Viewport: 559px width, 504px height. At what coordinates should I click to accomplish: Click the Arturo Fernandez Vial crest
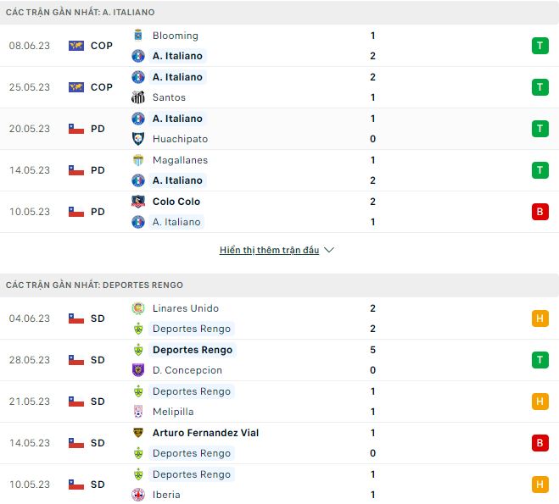tap(138, 433)
